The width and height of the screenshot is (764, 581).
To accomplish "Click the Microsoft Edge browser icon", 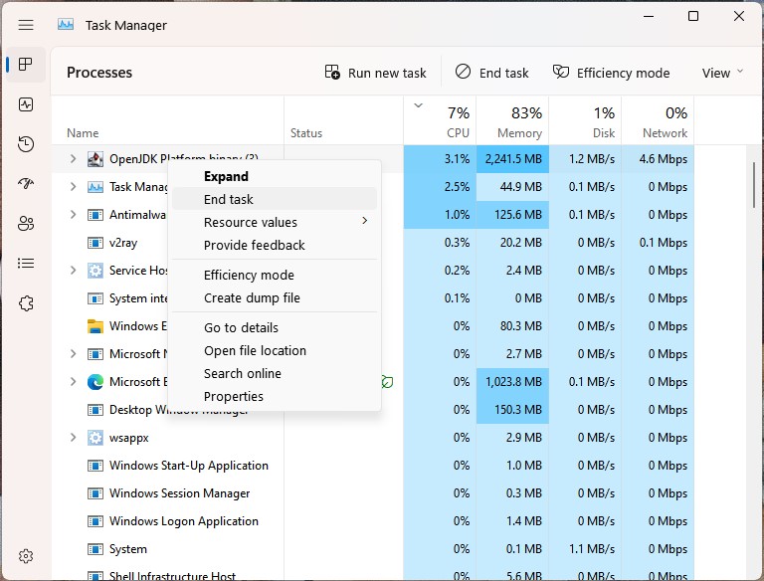I will (x=95, y=382).
